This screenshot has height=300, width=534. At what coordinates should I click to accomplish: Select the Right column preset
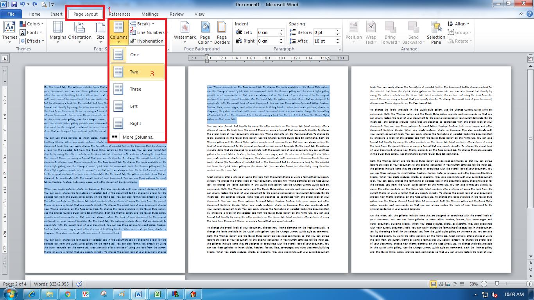coord(137,123)
